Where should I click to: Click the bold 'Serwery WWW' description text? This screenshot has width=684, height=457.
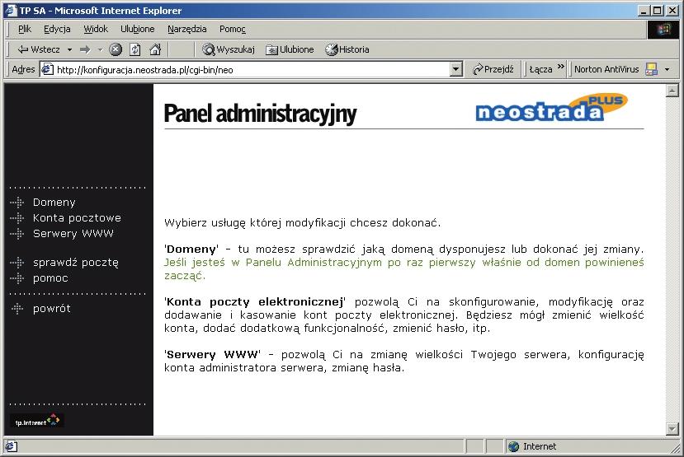(212, 355)
